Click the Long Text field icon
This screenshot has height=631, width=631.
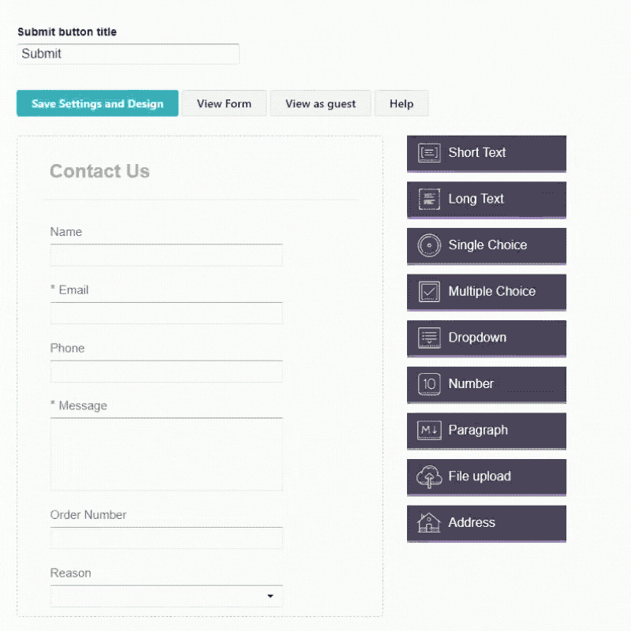(x=429, y=200)
